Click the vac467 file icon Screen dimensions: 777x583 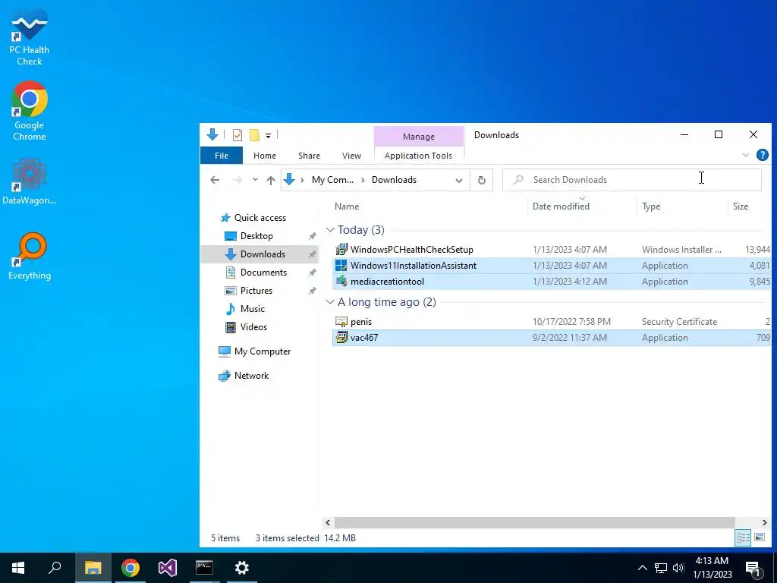pyautogui.click(x=341, y=338)
